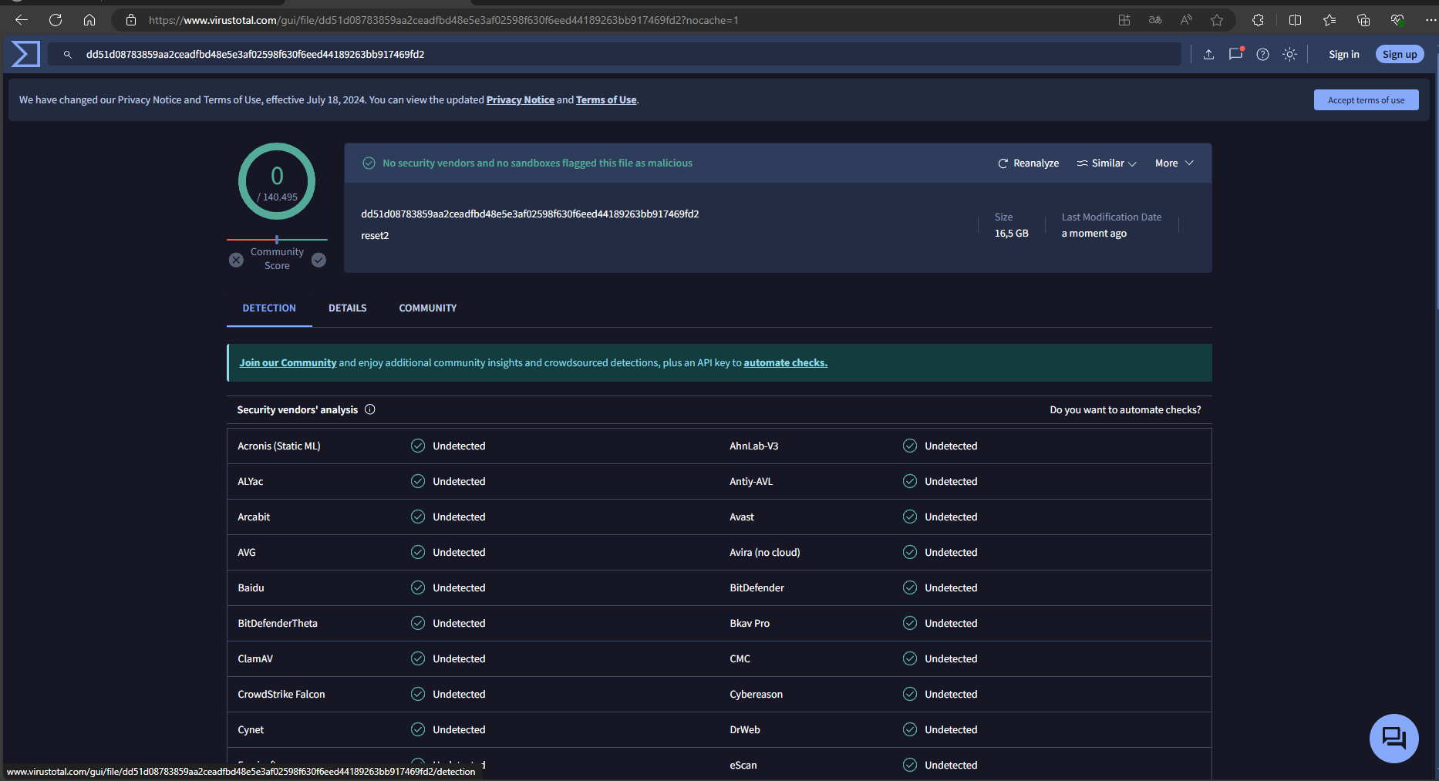The image size is (1439, 781).
Task: Click the site lock icon in address bar
Action: (x=131, y=20)
